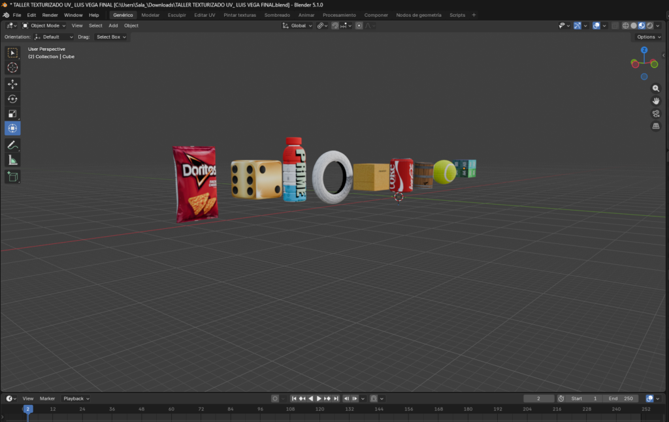Viewport: 669px width, 422px height.
Task: Select the Measure tool
Action: (12, 160)
